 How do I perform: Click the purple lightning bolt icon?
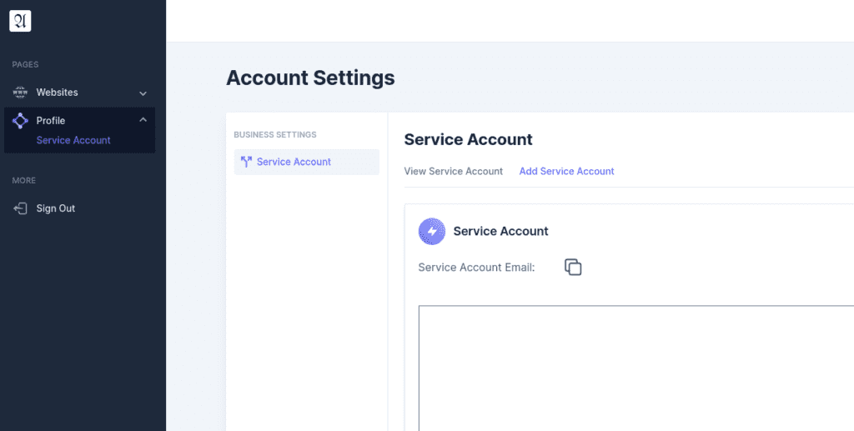[x=432, y=231]
